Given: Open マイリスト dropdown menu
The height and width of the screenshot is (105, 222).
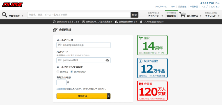Looking at the screenshot, I should pyautogui.click(x=219, y=16).
